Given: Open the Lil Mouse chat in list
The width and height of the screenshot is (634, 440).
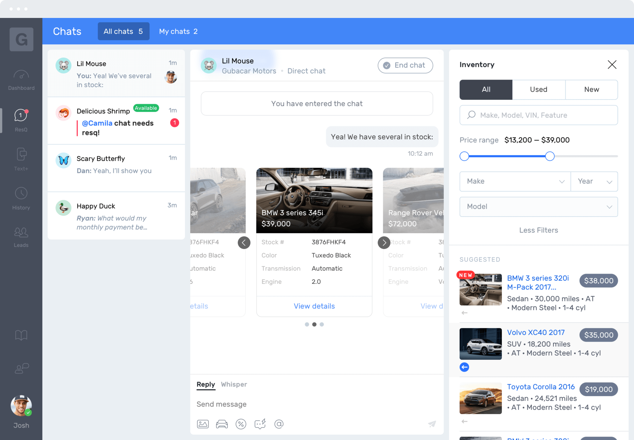Looking at the screenshot, I should (116, 74).
